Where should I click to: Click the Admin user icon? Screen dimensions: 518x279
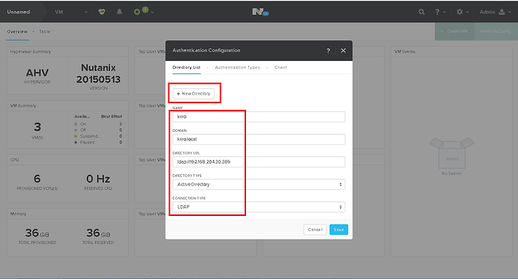tap(502, 12)
